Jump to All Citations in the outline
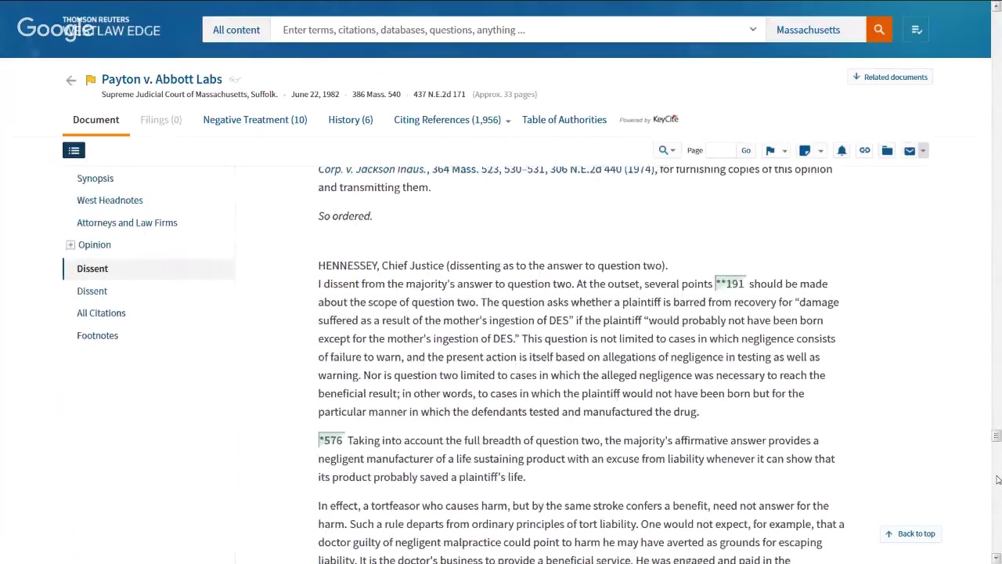 tap(101, 313)
